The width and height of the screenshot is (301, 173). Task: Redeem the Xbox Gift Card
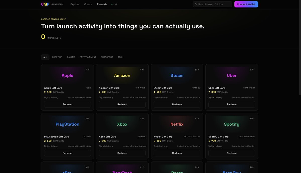click(122, 153)
